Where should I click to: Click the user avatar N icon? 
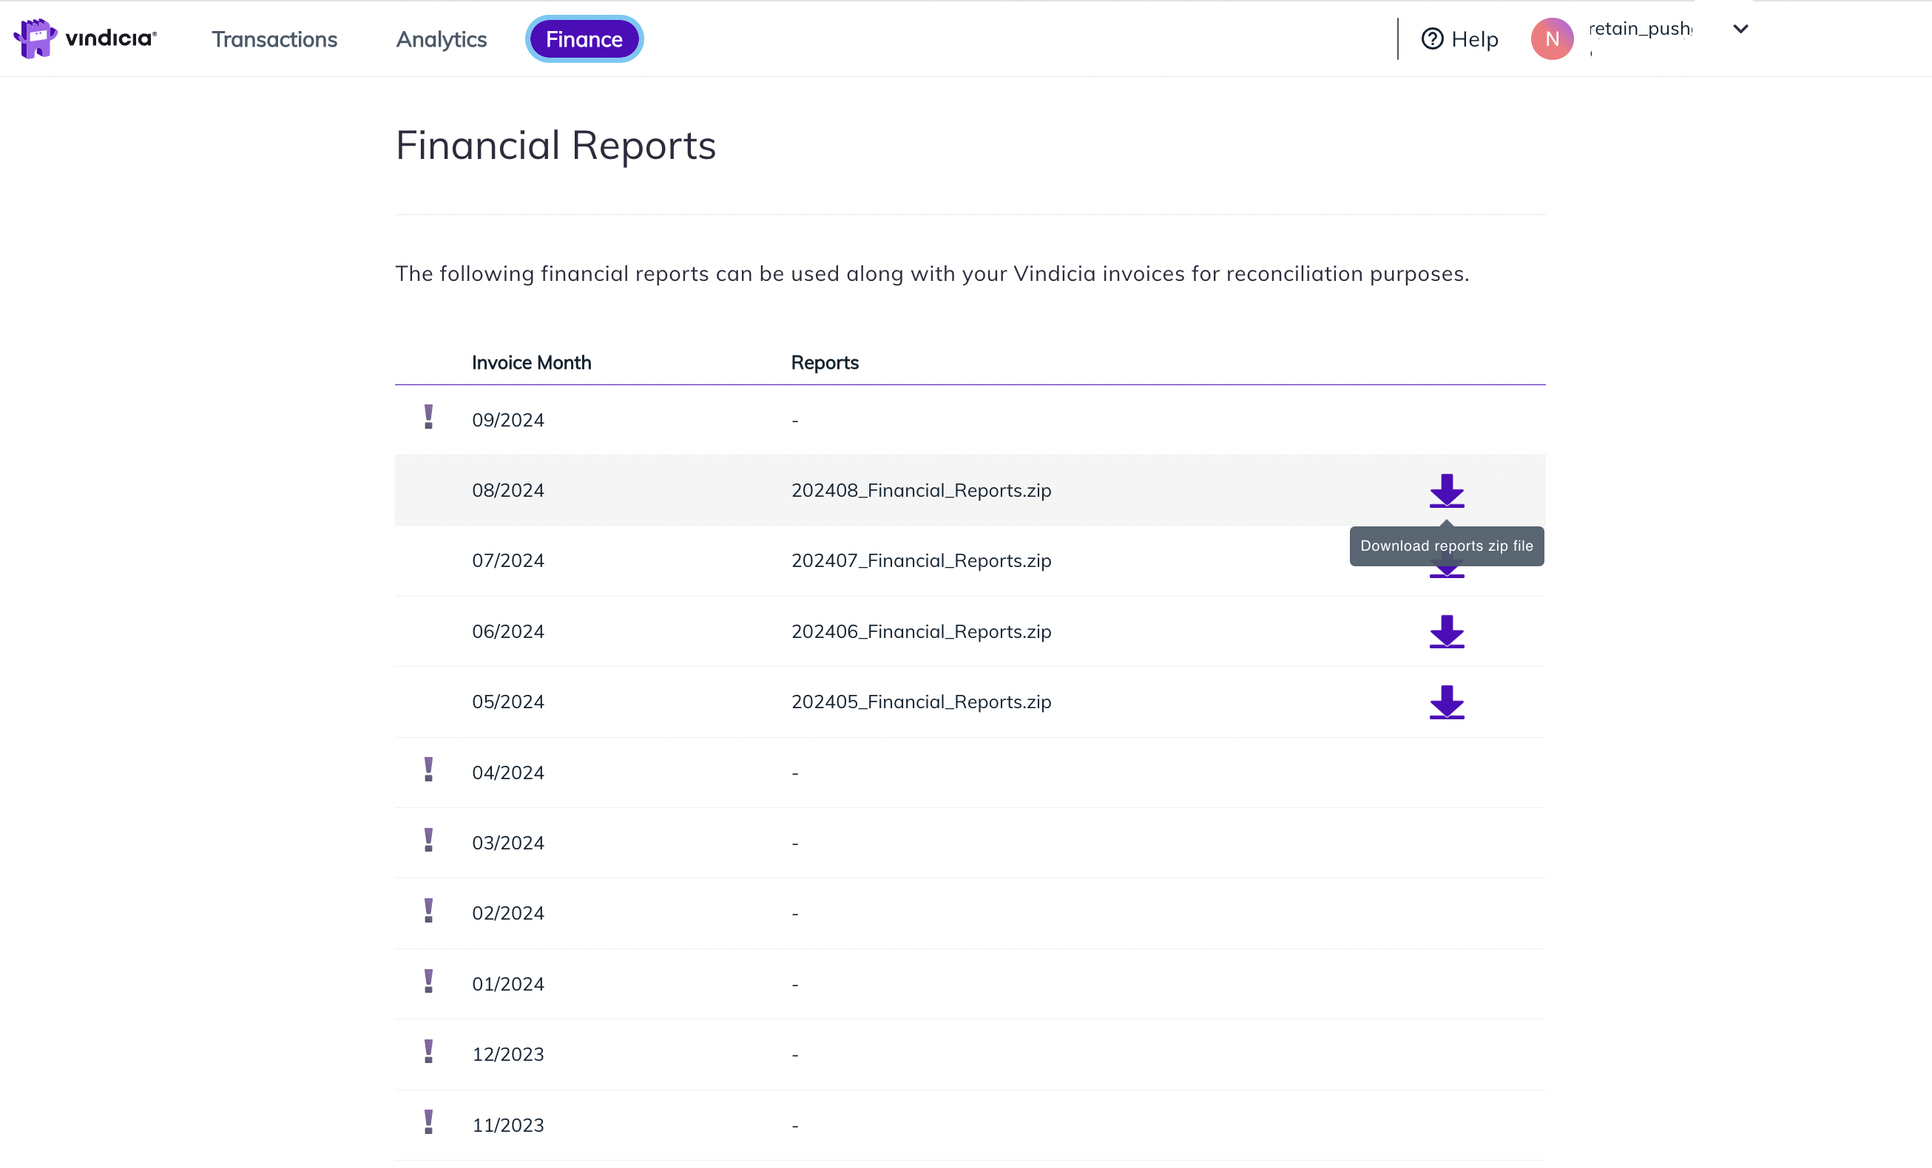tap(1552, 39)
